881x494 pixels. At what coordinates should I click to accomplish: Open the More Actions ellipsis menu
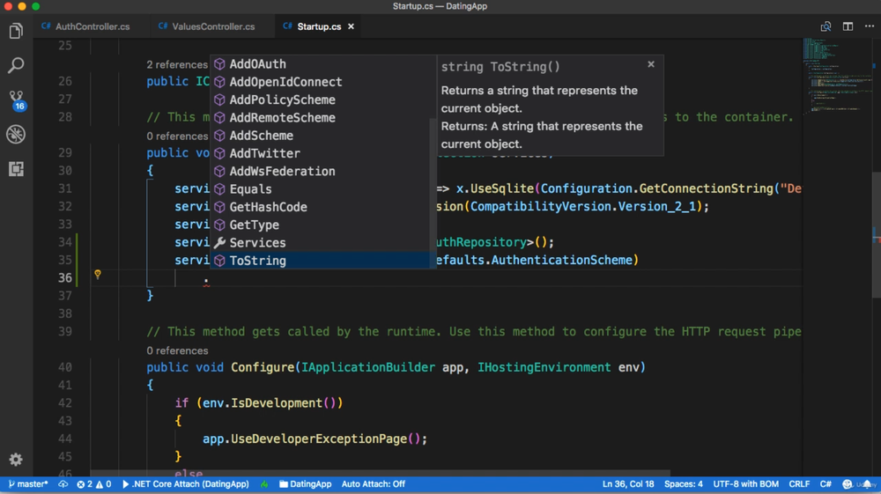869,26
